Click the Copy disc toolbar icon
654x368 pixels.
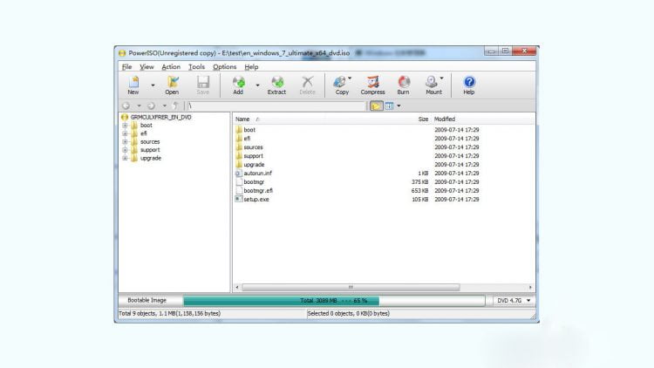342,85
